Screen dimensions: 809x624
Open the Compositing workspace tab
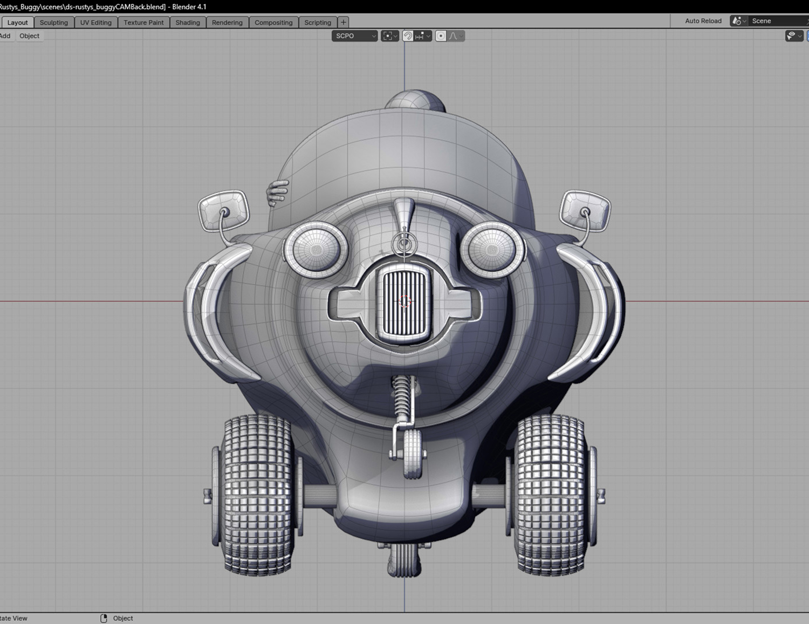[273, 23]
